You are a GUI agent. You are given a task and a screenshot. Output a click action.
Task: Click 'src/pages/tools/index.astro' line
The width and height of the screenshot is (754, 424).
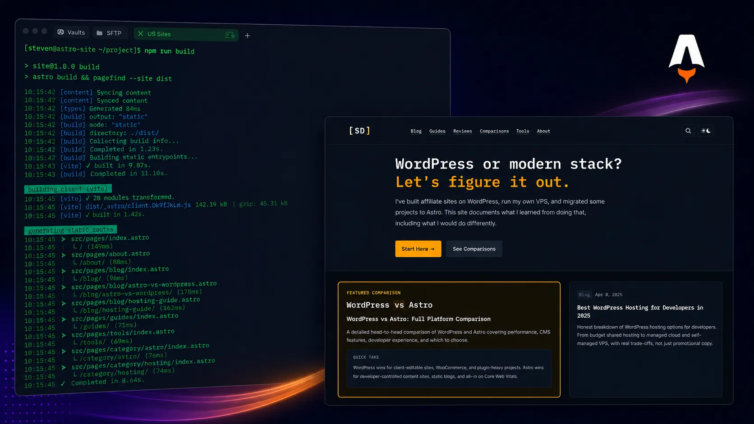[x=123, y=333]
